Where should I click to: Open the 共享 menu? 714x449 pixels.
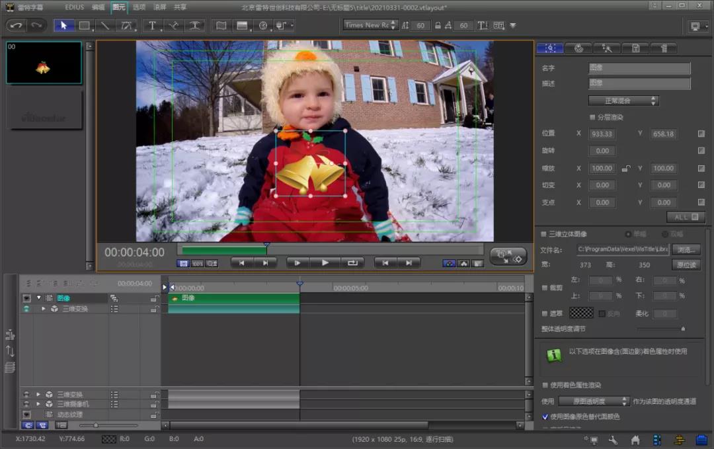[180, 7]
